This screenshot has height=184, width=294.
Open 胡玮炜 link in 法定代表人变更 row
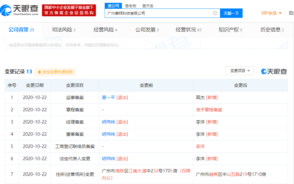(108, 159)
